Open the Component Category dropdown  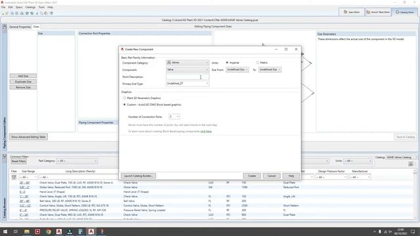click(188, 63)
